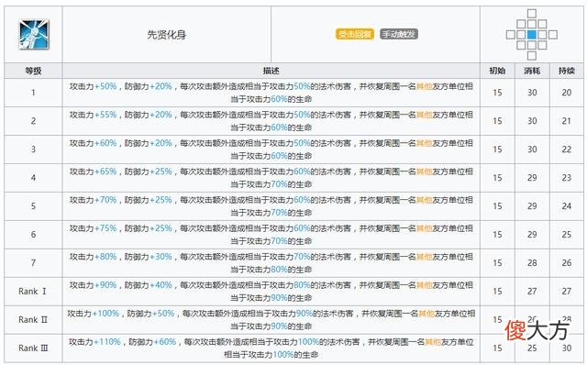This screenshot has width=587, height=365.
Task: Select the Rank I row label
Action: (x=33, y=292)
